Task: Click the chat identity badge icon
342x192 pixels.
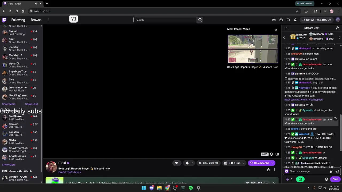Action: click(x=287, y=171)
